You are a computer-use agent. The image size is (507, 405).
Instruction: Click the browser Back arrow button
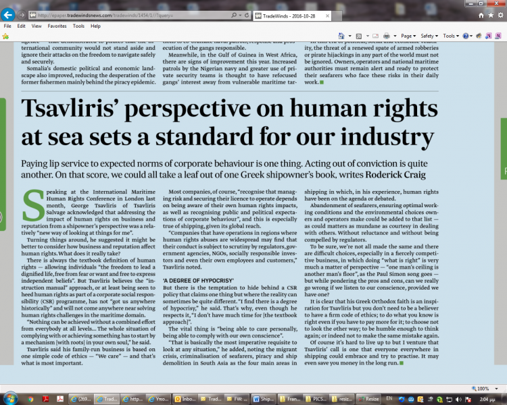(x=9, y=13)
